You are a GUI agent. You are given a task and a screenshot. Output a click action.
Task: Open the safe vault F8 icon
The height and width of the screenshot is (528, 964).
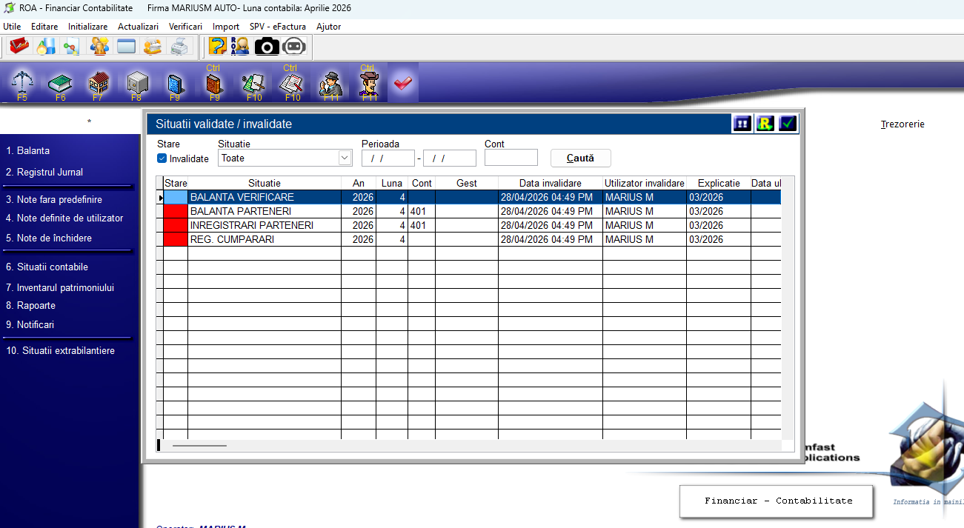[136, 84]
